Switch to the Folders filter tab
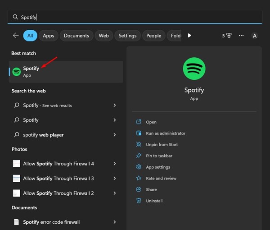The width and height of the screenshot is (270, 230). (x=174, y=36)
